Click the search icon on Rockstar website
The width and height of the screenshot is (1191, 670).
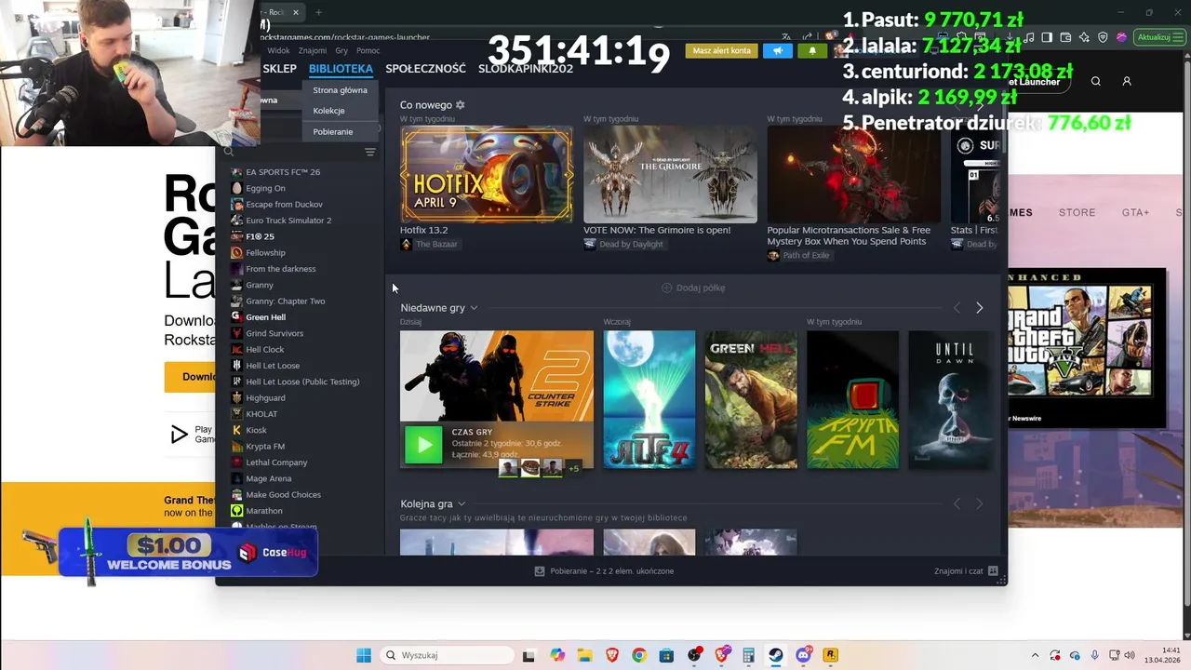tap(1095, 82)
